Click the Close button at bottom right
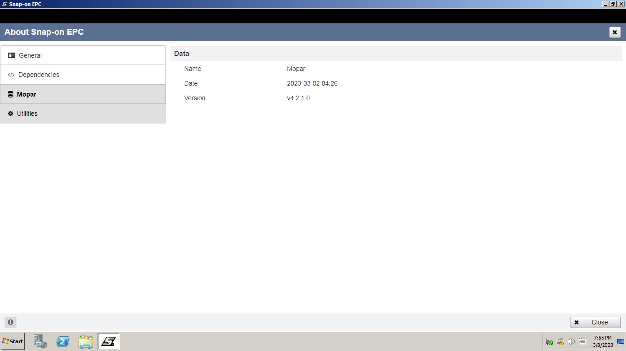Screen dimensions: 626x351 [x=595, y=322]
